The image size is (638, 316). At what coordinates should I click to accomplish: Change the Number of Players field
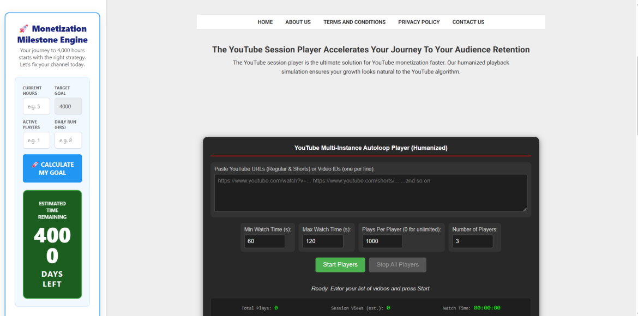click(472, 241)
